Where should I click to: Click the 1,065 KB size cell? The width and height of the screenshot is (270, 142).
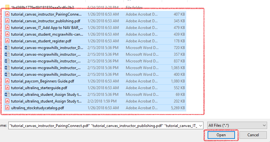[x=178, y=68]
